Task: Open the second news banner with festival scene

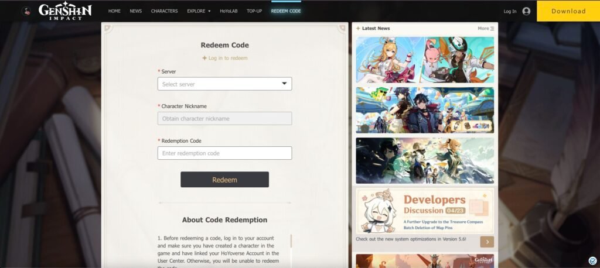Action: [x=425, y=110]
